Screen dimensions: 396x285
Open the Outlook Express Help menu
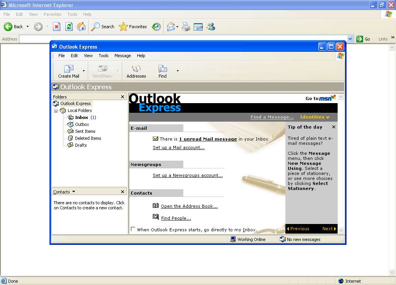coord(141,56)
